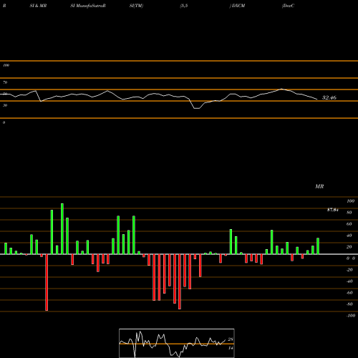Click the 'MR' panel title

319,186
